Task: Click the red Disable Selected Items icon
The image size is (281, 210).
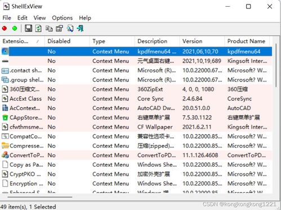Action: (5, 29)
